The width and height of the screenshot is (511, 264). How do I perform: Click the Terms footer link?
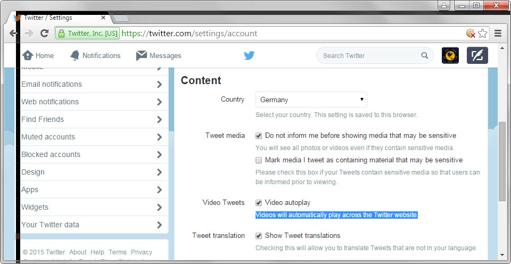[x=118, y=252]
